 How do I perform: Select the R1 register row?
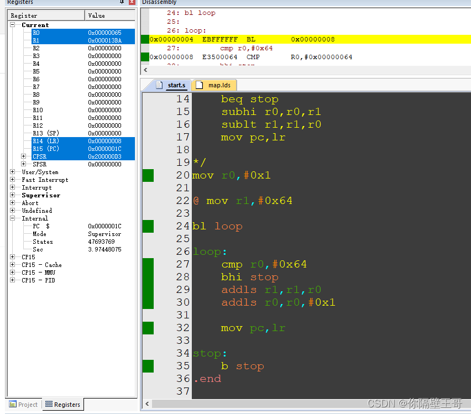[x=83, y=40]
